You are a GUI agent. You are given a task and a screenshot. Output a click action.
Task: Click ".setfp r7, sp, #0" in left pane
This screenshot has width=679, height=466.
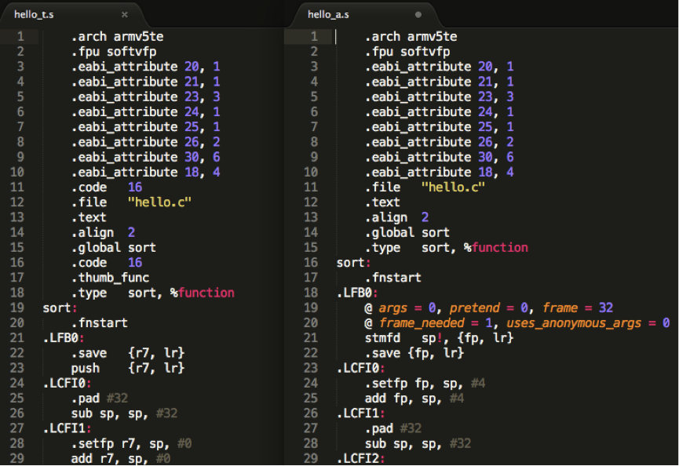(131, 444)
